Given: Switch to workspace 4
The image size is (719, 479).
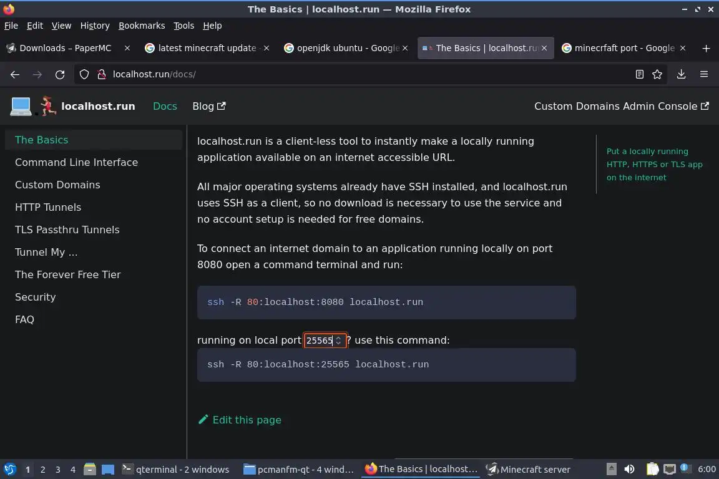Looking at the screenshot, I should pyautogui.click(x=73, y=470).
